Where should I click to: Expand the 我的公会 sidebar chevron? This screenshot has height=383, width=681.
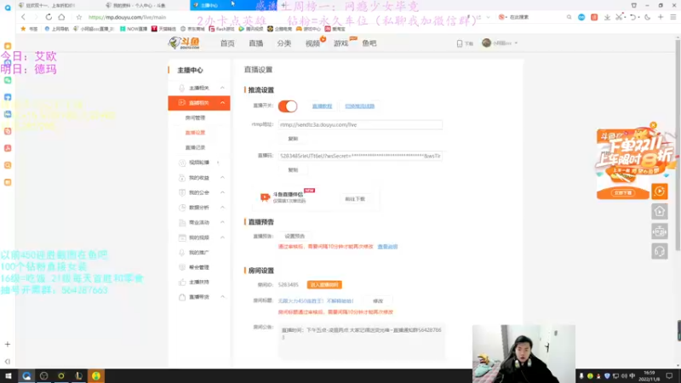222,192
